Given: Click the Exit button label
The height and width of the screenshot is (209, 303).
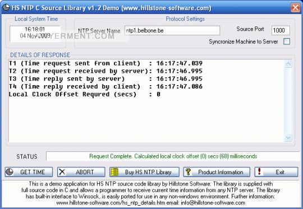Looking at the screenshot, I should point(280,172).
